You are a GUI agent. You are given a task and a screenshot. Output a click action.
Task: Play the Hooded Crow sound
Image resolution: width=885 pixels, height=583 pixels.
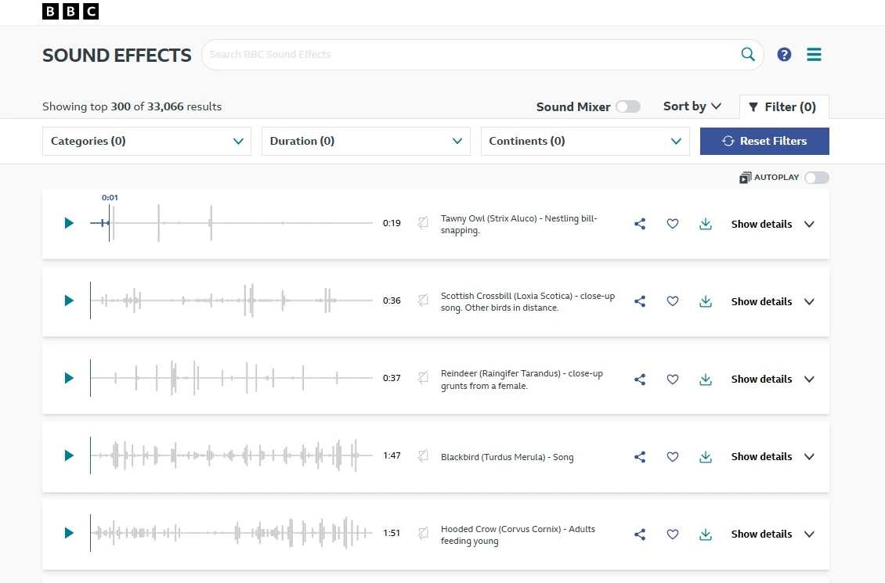pyautogui.click(x=69, y=533)
